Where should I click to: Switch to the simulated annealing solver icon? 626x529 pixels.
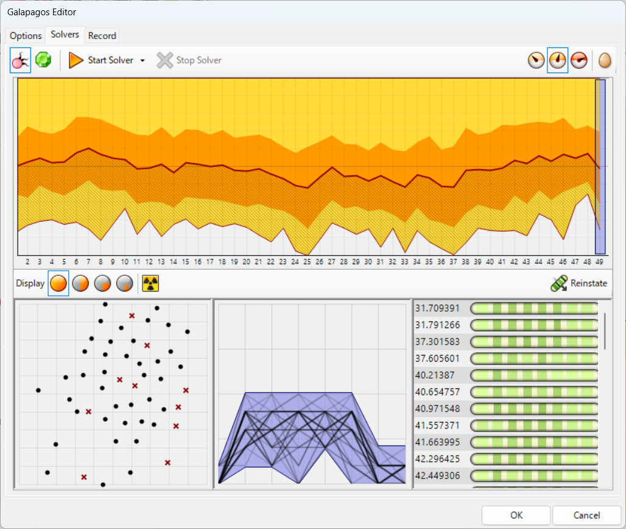43,60
